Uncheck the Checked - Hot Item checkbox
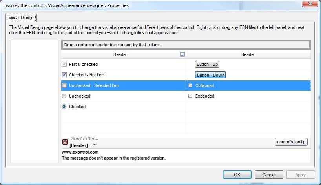Viewport: 321px width, 185px height. [x=64, y=75]
